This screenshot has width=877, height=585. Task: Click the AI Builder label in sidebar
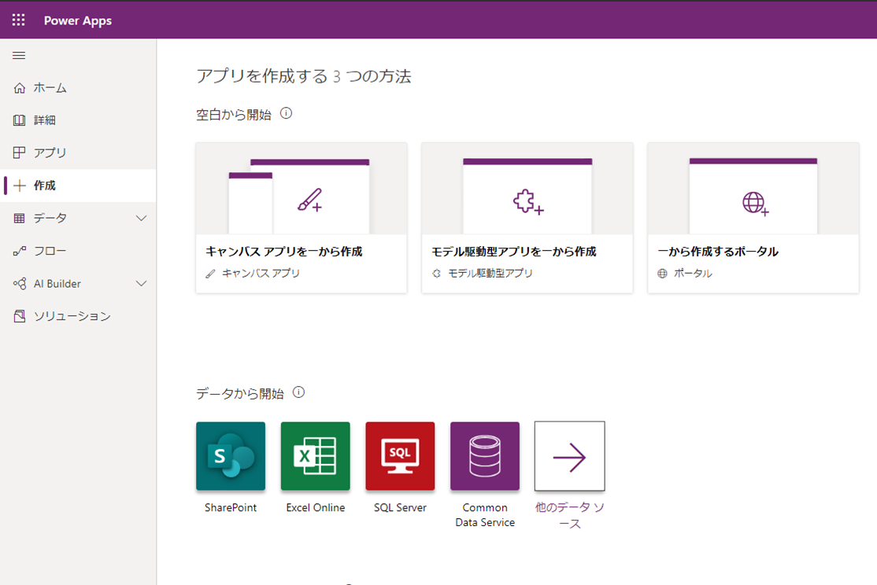(57, 284)
